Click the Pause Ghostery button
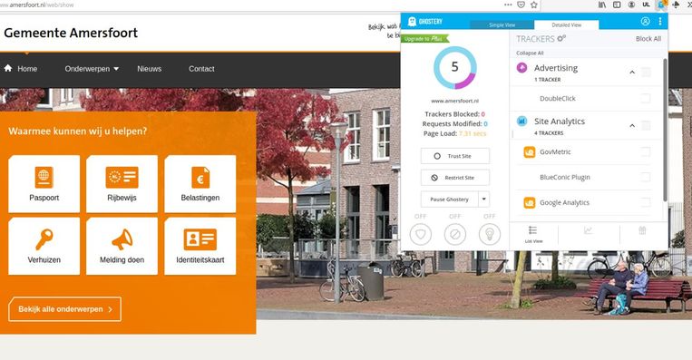Screen dimensions: 692x360 (x=449, y=199)
